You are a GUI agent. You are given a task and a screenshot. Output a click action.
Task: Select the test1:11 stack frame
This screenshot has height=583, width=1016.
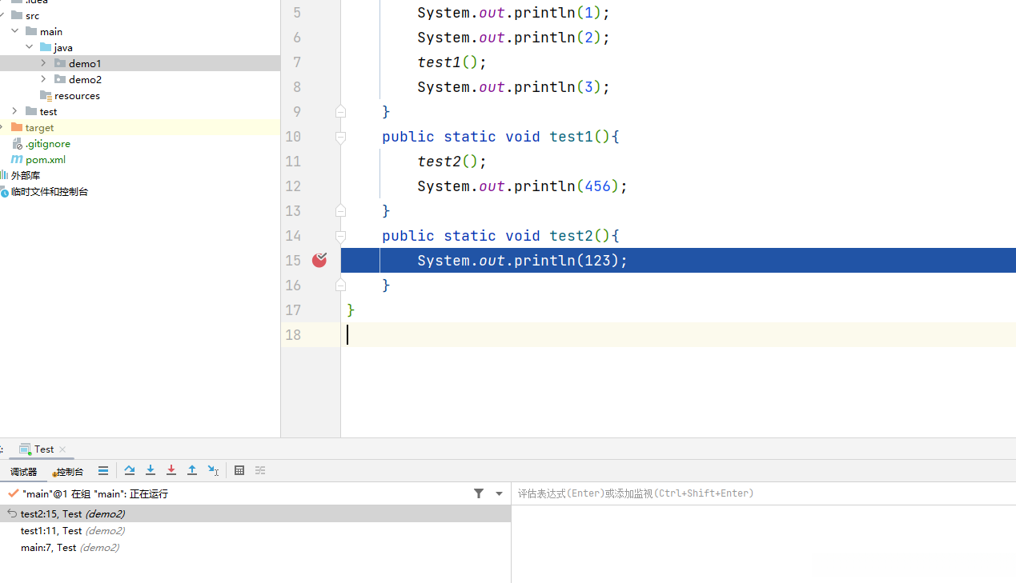72,531
